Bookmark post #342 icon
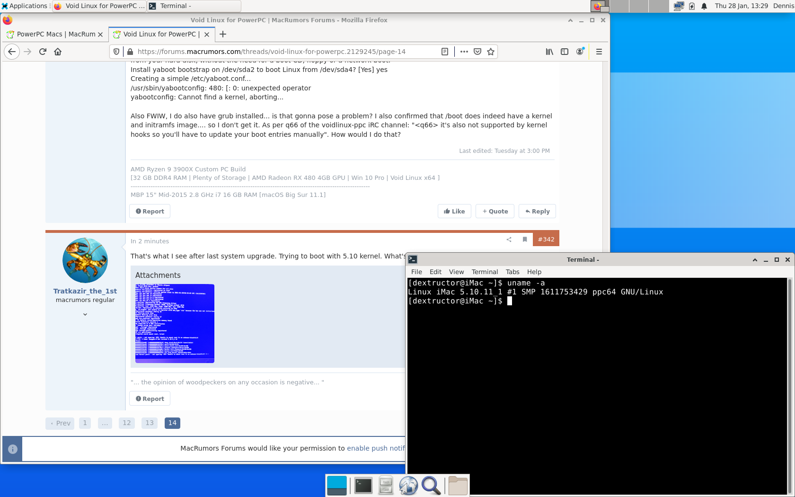Viewport: 795px width, 497px height. [x=525, y=240]
